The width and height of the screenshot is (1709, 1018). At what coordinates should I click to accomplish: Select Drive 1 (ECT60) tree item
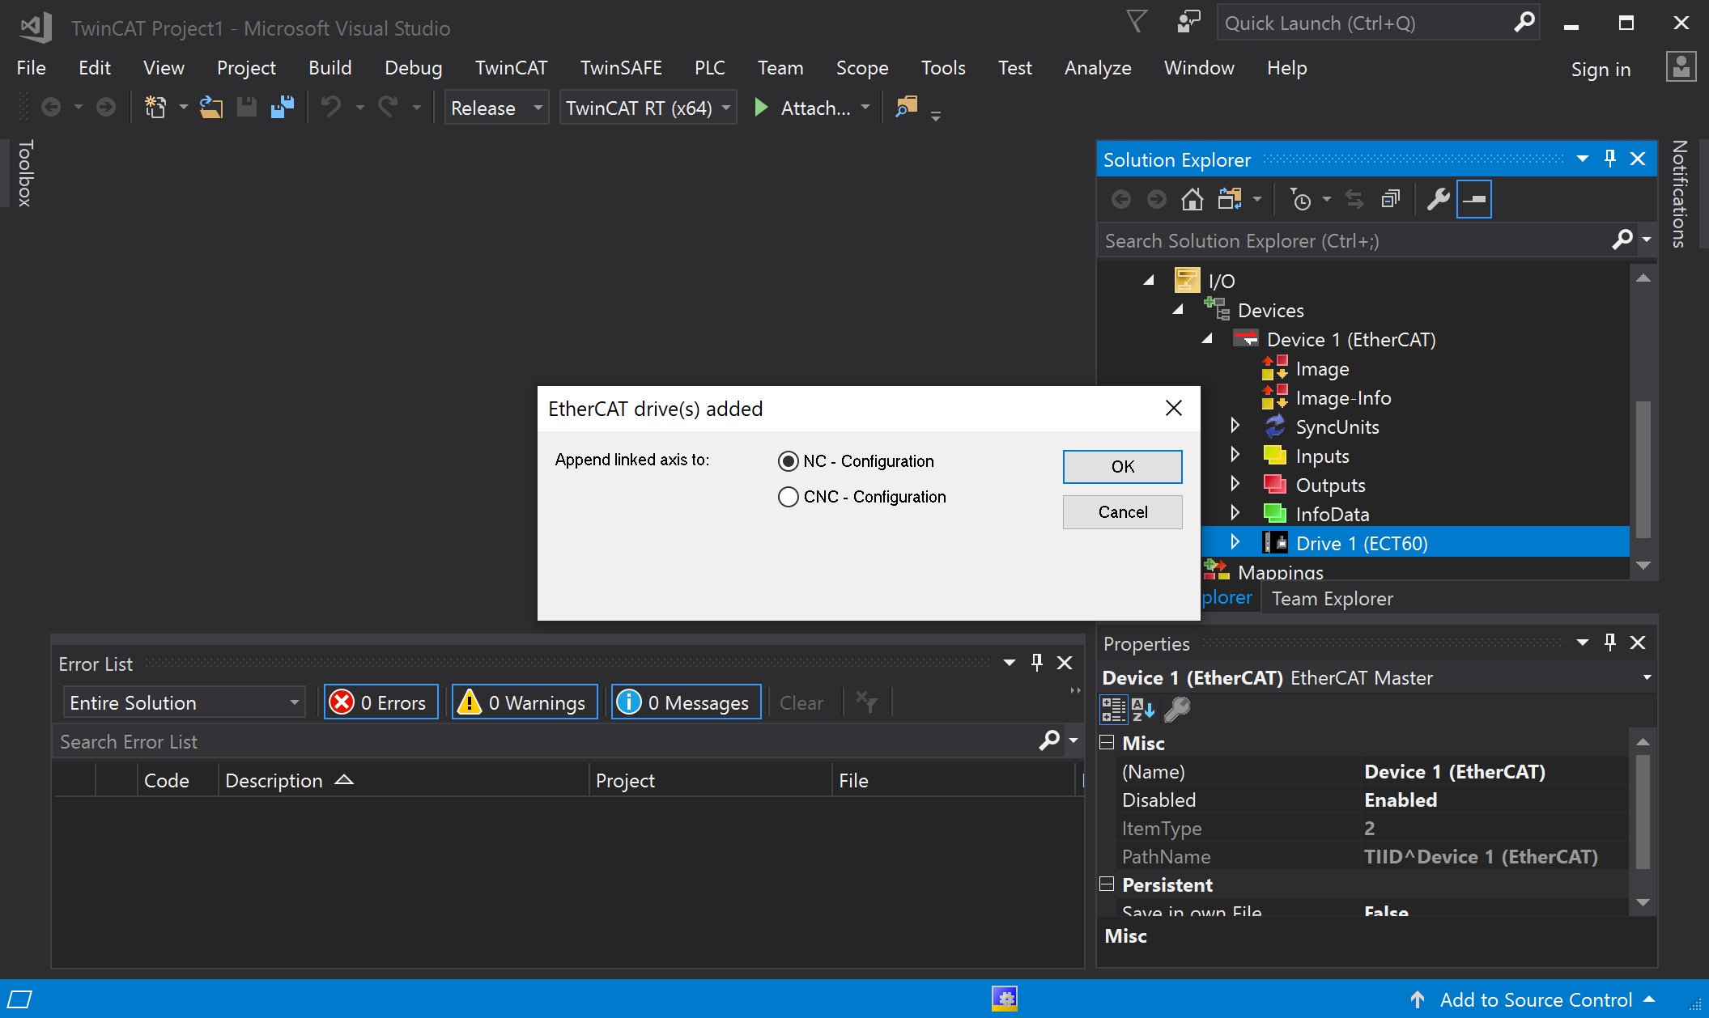click(x=1362, y=544)
